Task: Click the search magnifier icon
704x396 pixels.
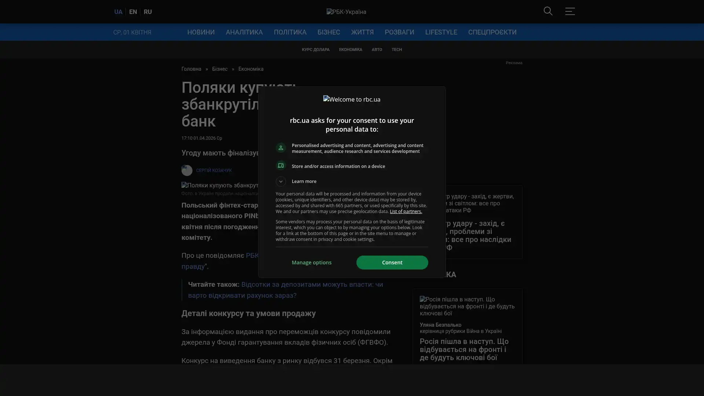Action: [548, 11]
